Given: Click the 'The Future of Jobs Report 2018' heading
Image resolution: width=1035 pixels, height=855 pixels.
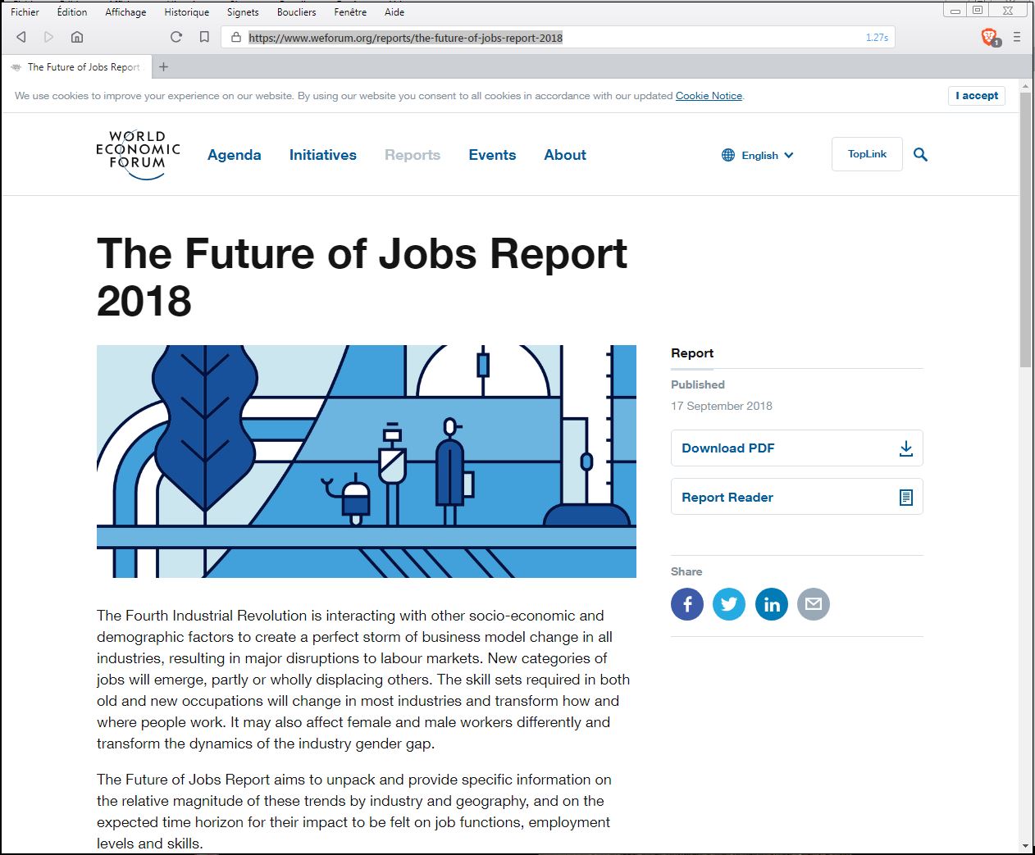Looking at the screenshot, I should pos(362,277).
